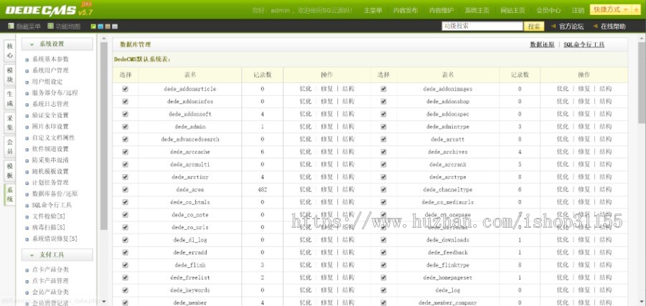Collapse the 系统设置 sidebar section
Screen dimensions: 646x306
tap(57, 44)
